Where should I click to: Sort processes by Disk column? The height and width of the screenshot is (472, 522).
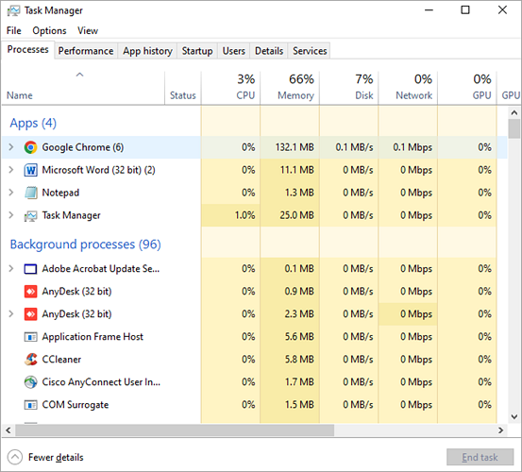349,88
